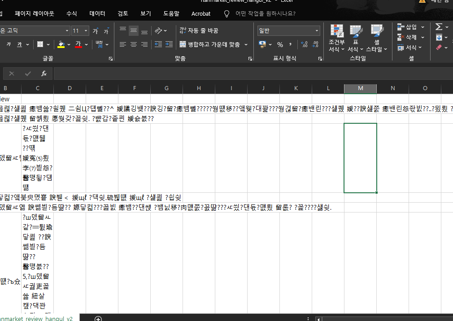Apply cell borders icon
The width and height of the screenshot is (453, 321).
(x=40, y=44)
